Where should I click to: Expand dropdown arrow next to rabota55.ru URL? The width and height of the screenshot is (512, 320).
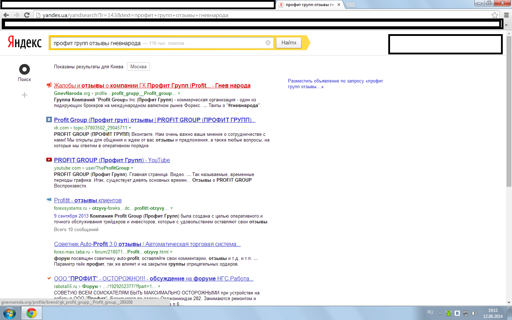159,287
